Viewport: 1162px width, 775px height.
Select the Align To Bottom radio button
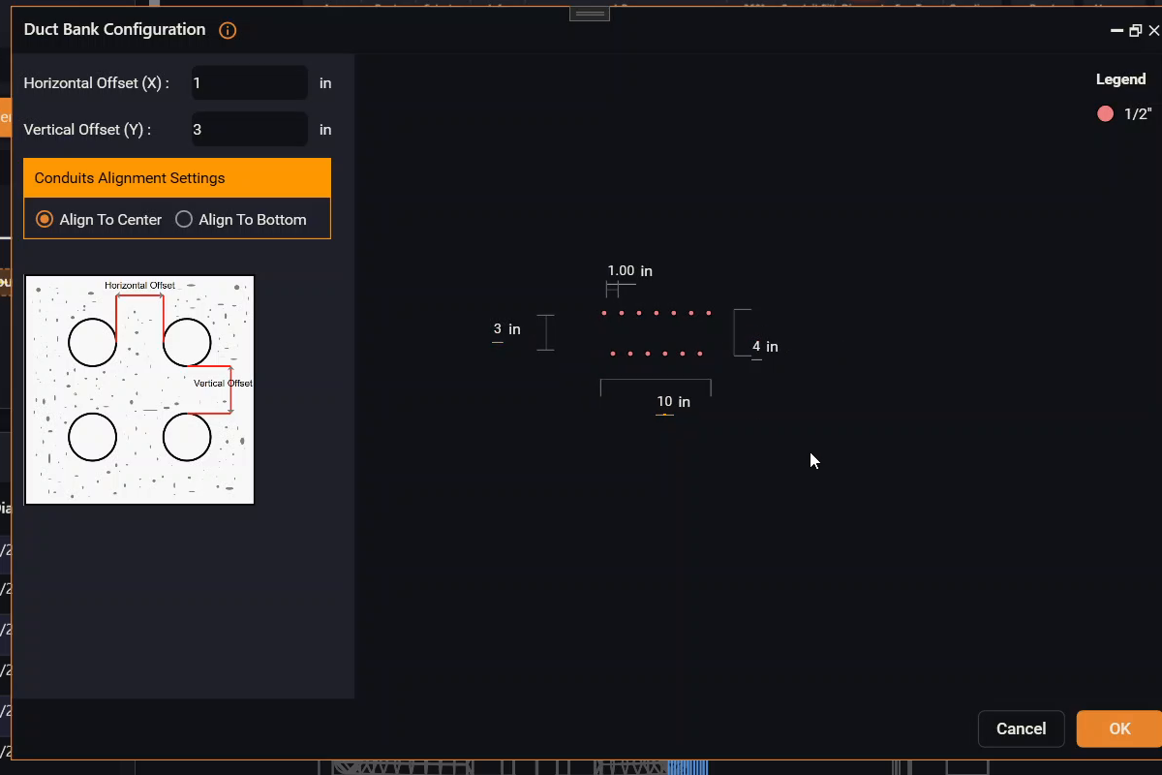pos(184,219)
